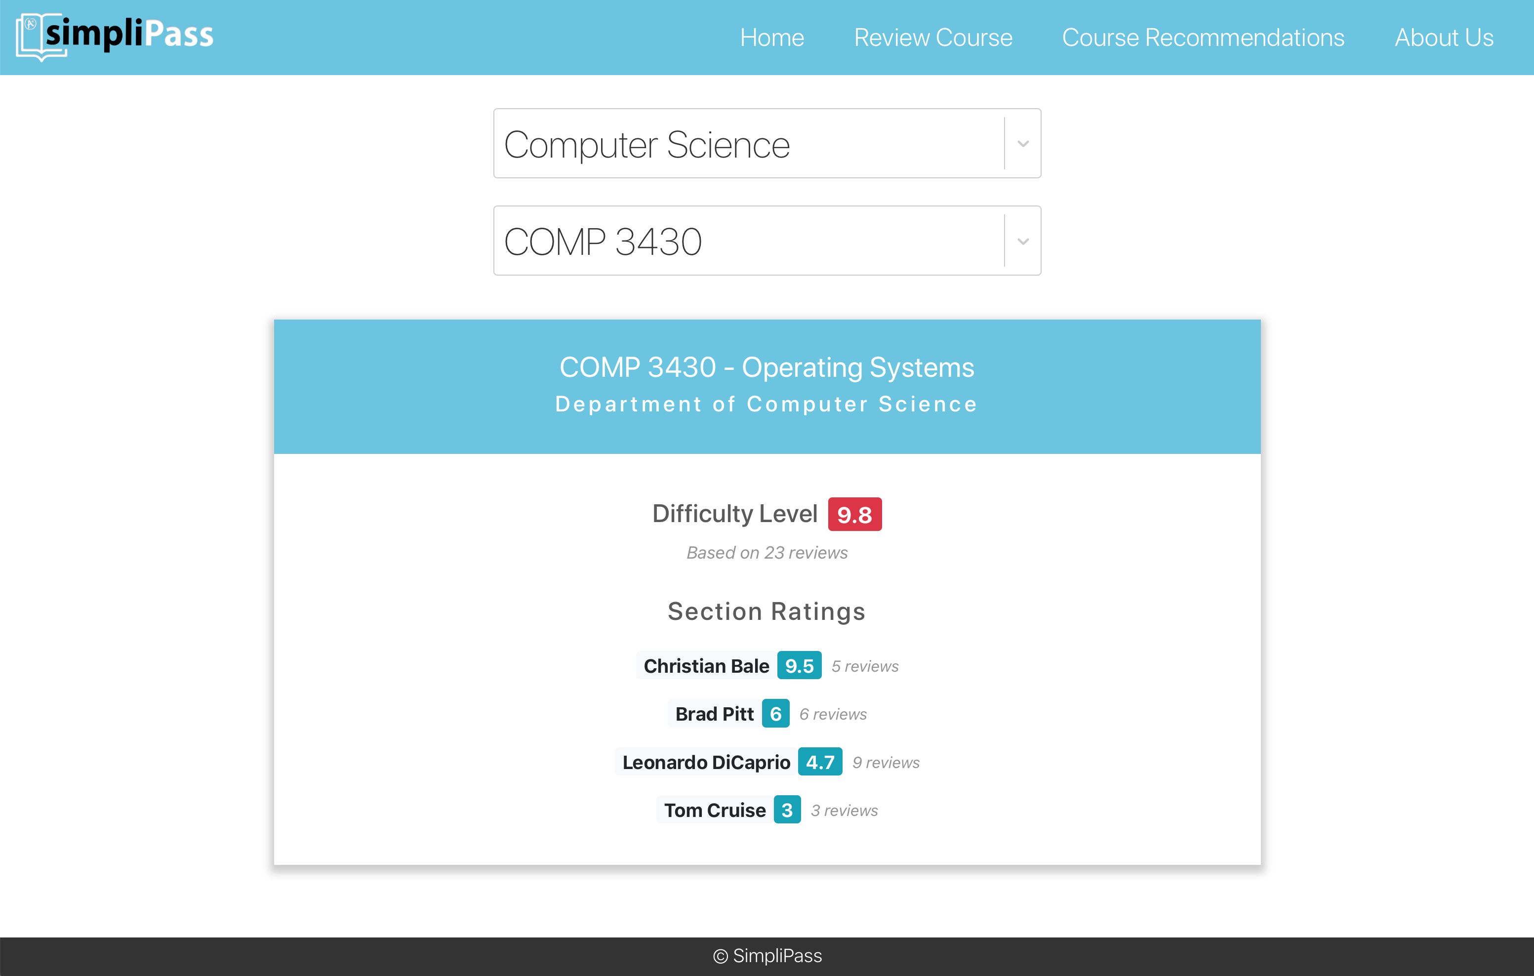Click the Tom Cruise section label
This screenshot has height=976, width=1534.
[x=715, y=810]
